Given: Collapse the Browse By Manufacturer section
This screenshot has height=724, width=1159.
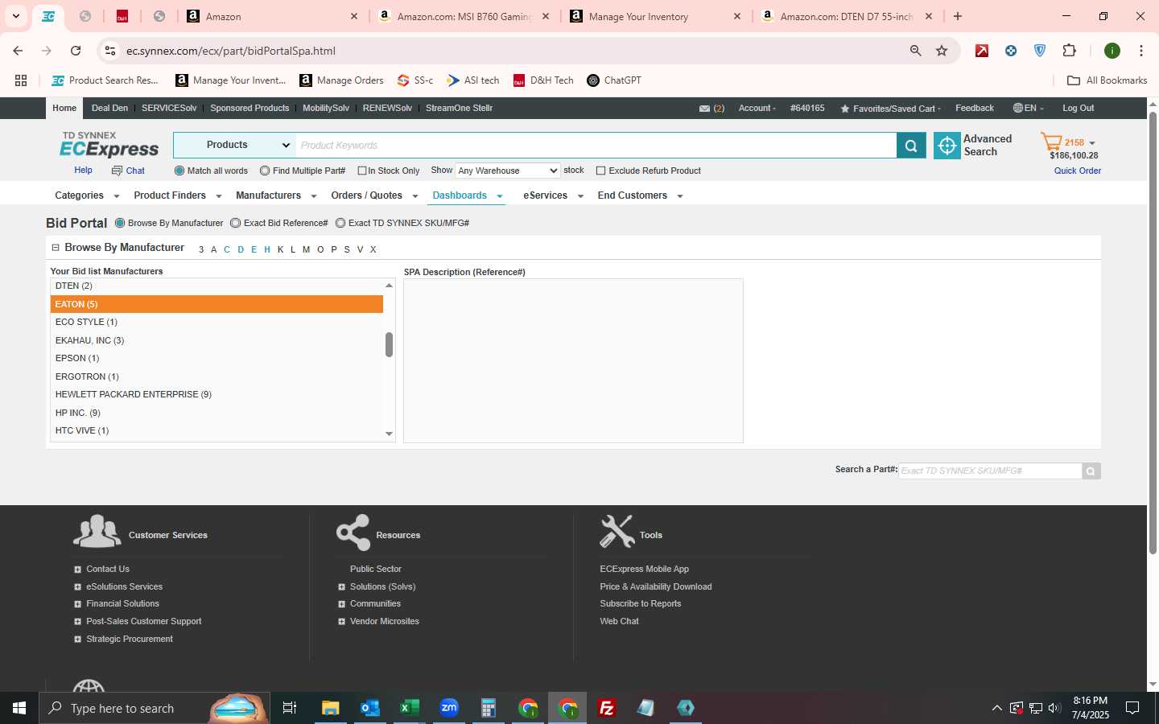Looking at the screenshot, I should coord(56,248).
